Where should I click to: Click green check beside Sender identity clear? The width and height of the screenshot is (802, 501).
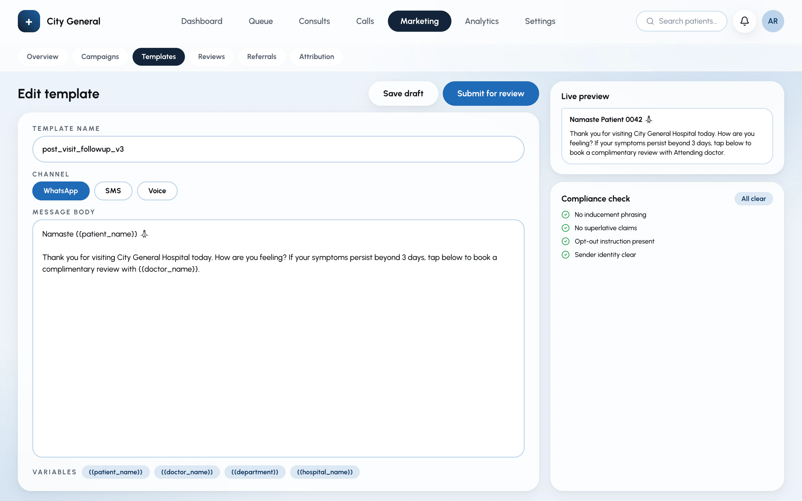[x=565, y=255]
